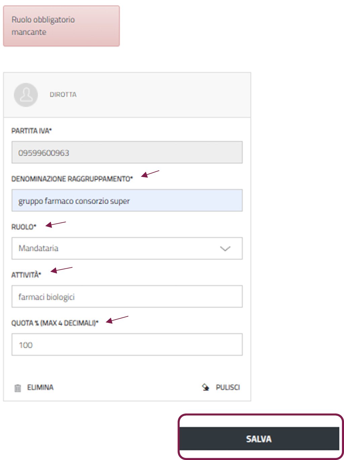Click the ATTIVITÀ field label

coord(26,275)
